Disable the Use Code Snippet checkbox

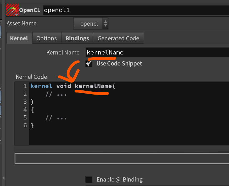pyautogui.click(x=89, y=63)
